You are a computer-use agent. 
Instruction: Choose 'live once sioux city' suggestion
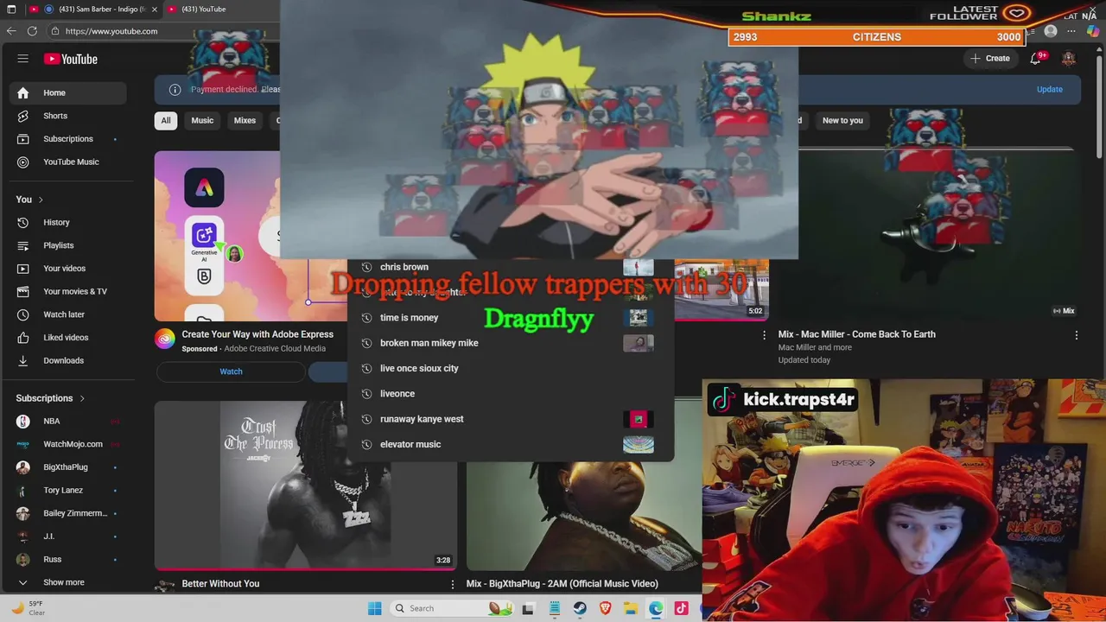(510, 368)
